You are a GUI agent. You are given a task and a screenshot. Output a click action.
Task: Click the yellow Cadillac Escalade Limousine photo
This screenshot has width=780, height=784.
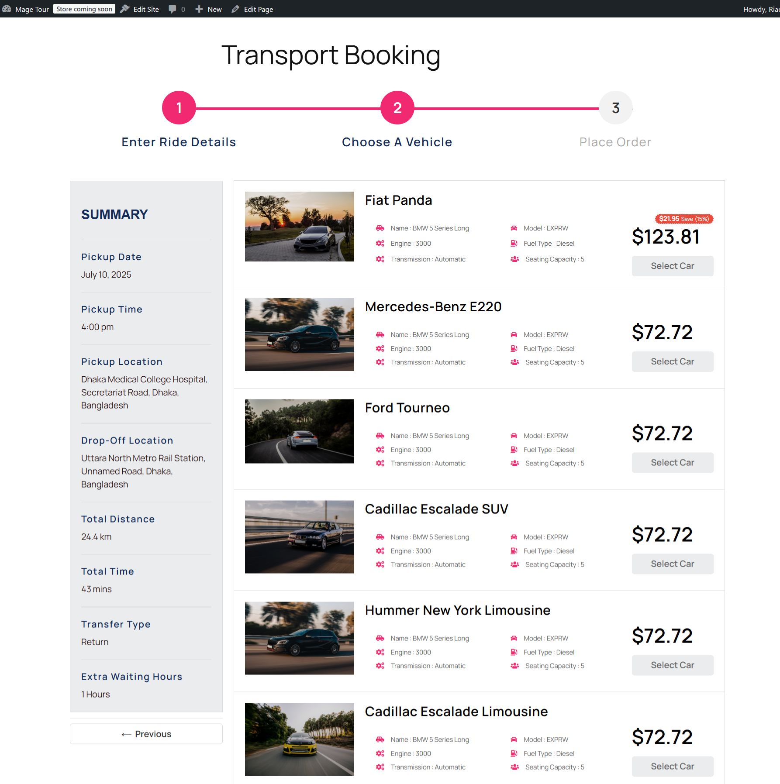click(300, 739)
